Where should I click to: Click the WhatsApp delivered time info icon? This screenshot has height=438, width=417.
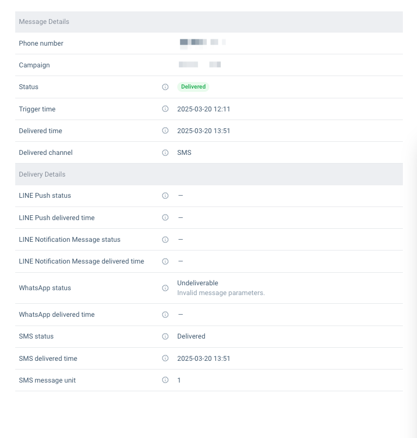click(x=165, y=315)
